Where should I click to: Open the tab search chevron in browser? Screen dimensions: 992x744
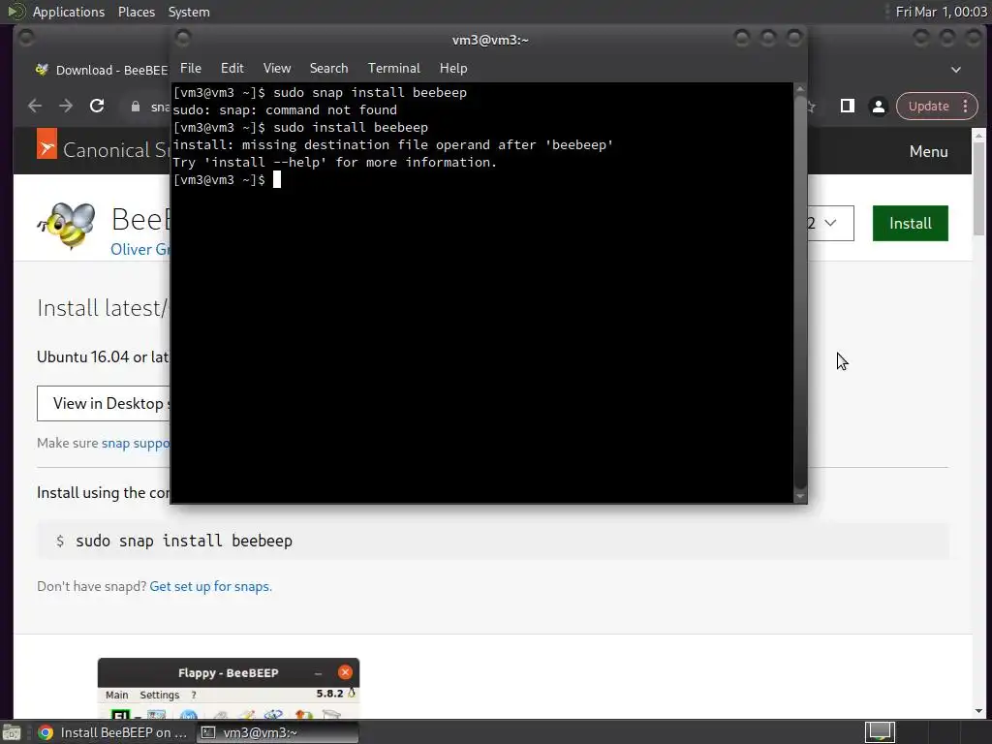tap(956, 70)
